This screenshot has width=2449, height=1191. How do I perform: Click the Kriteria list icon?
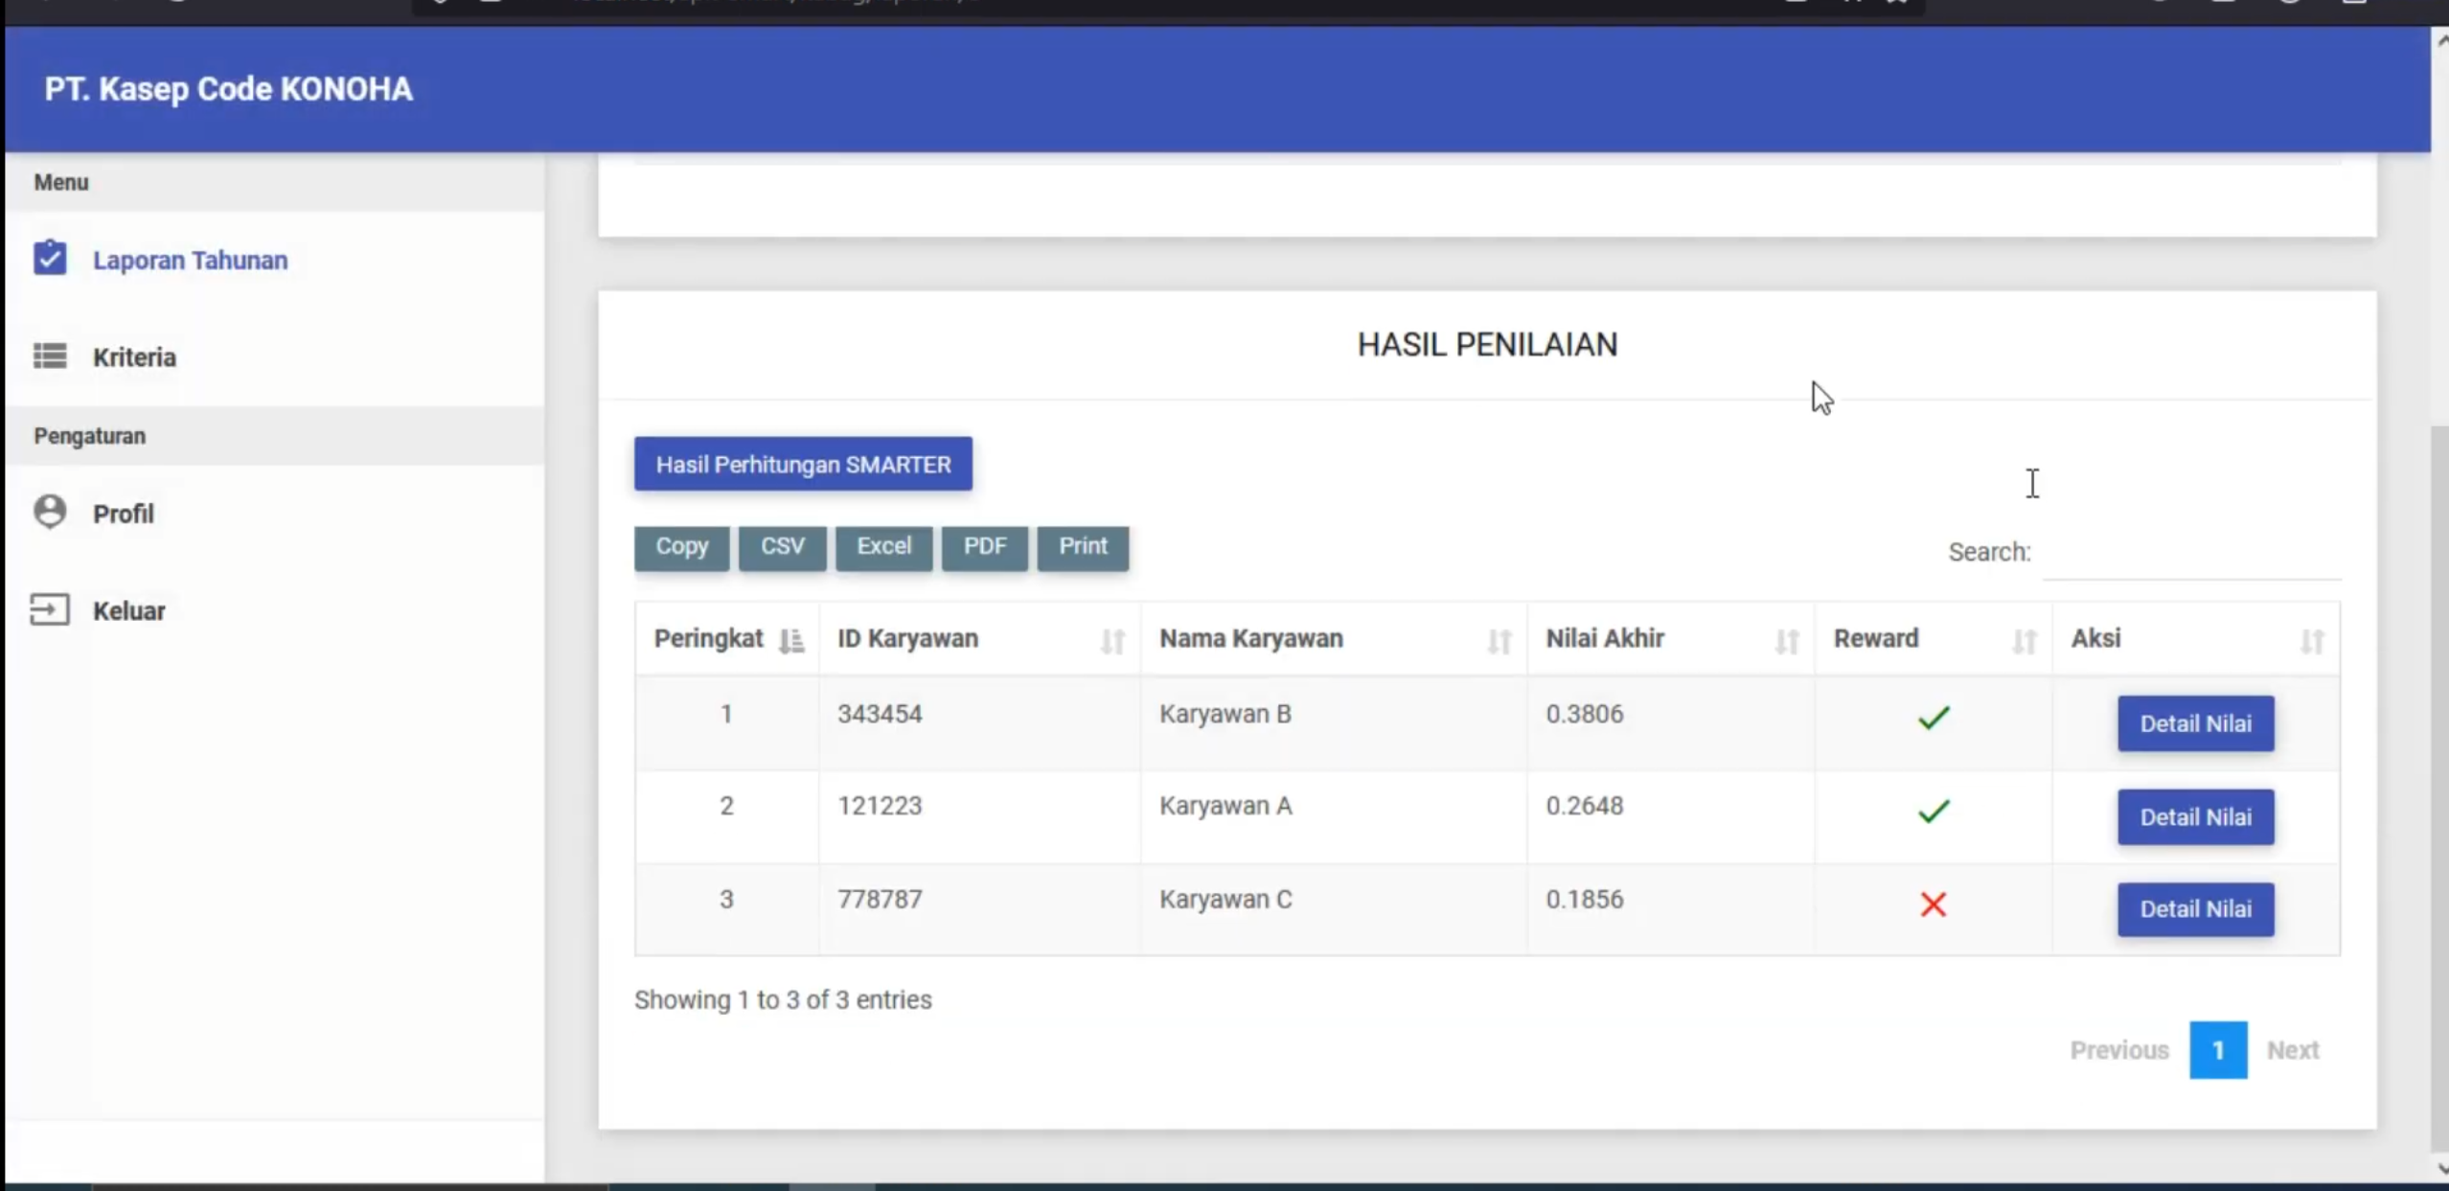coord(50,356)
